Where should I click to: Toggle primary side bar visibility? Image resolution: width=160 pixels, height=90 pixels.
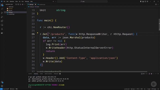click(x=141, y=1)
